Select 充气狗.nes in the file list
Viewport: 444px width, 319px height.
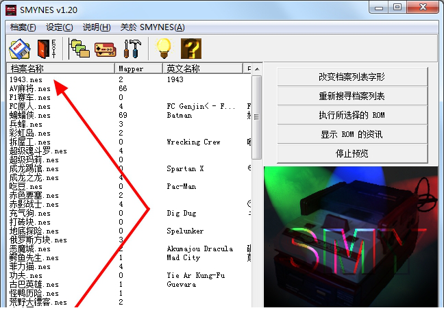coord(29,213)
